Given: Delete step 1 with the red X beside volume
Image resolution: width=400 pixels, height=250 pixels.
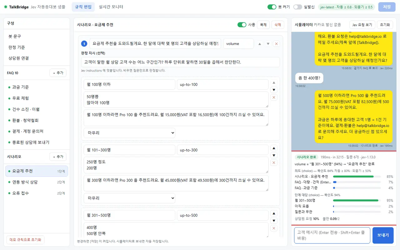Looking at the screenshot, I should click(x=276, y=44).
